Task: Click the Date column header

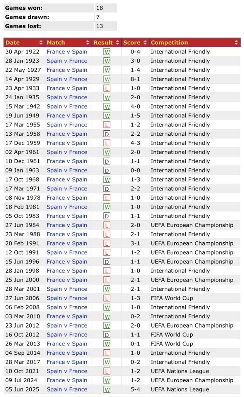Action: (24, 43)
